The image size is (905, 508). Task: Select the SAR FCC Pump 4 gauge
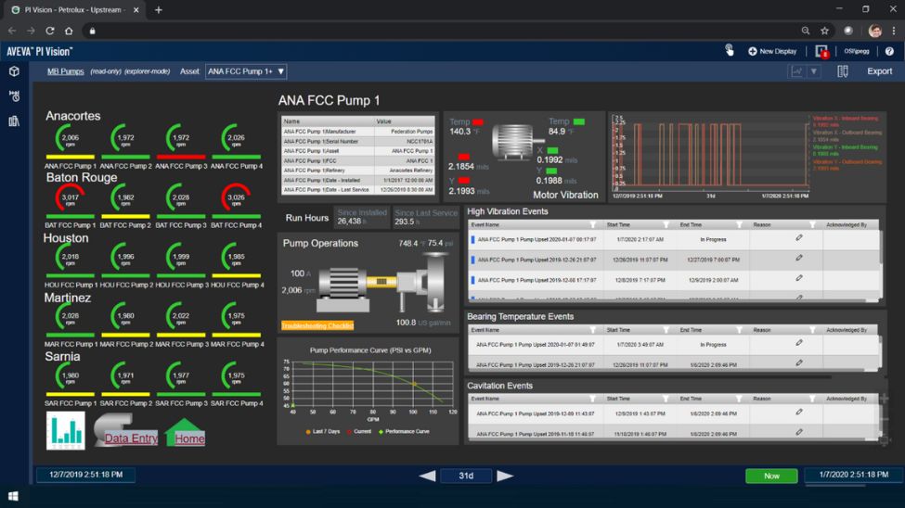point(236,376)
